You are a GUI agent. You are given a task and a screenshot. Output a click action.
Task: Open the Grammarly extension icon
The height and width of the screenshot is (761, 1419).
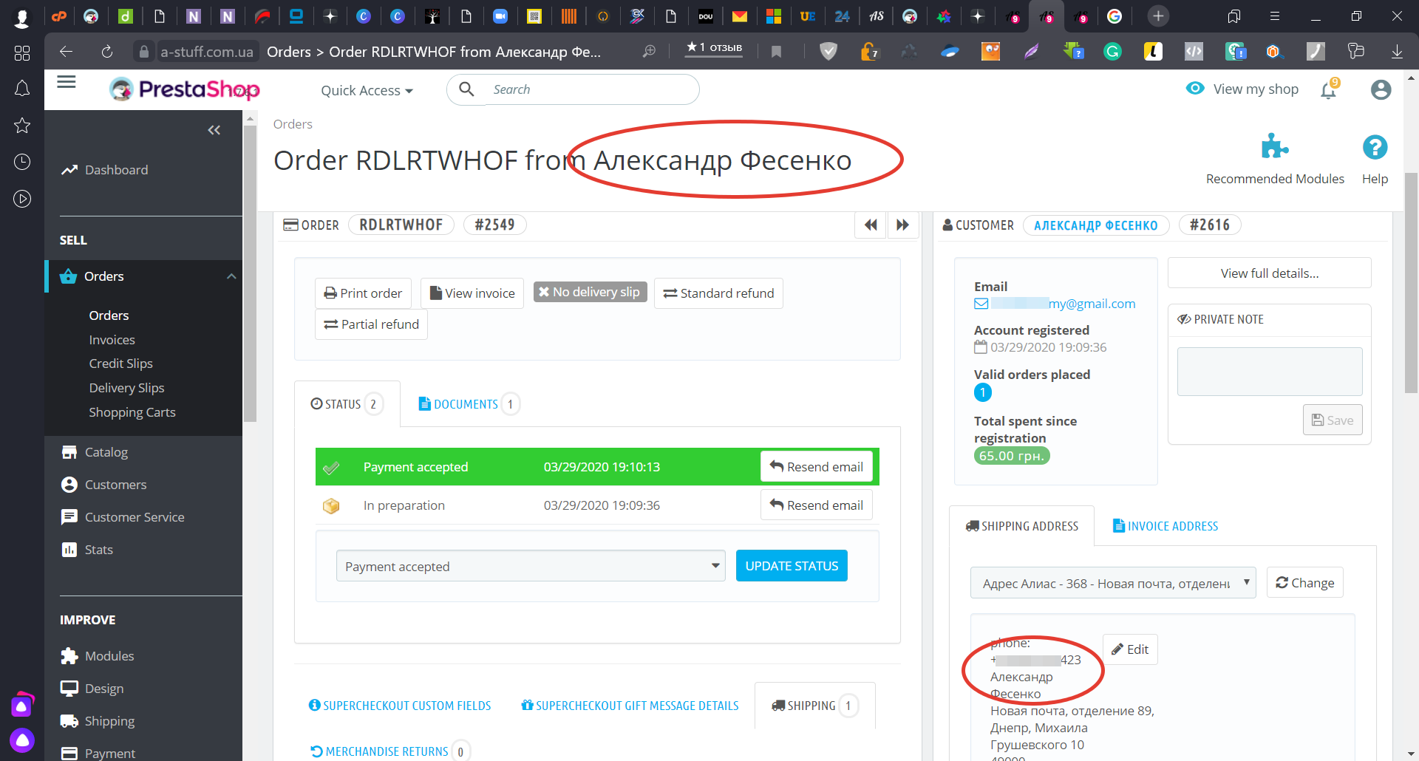[1112, 52]
